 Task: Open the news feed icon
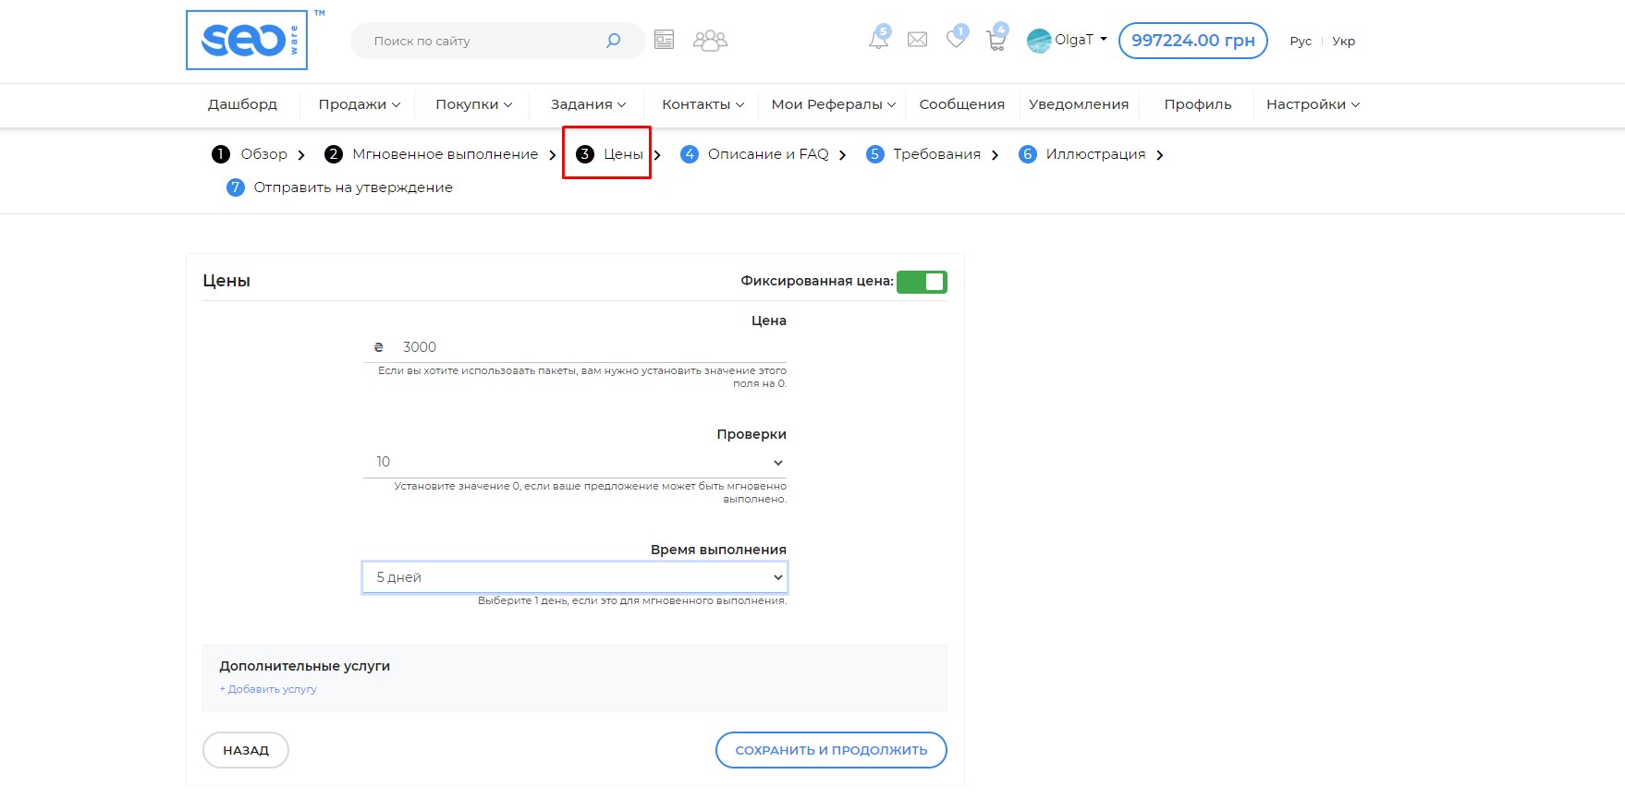click(664, 40)
